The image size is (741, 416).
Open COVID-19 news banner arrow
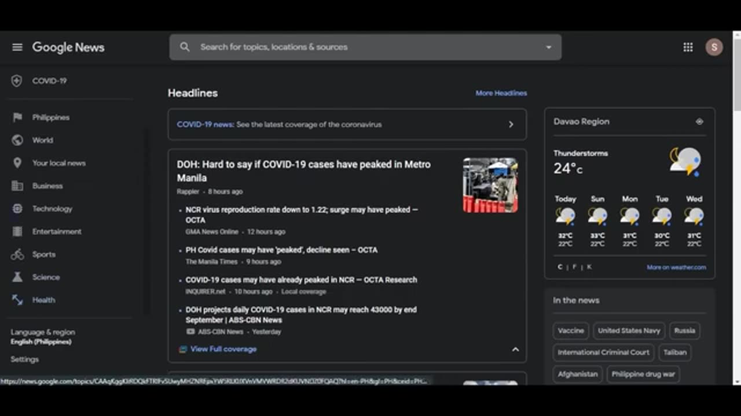pyautogui.click(x=511, y=124)
